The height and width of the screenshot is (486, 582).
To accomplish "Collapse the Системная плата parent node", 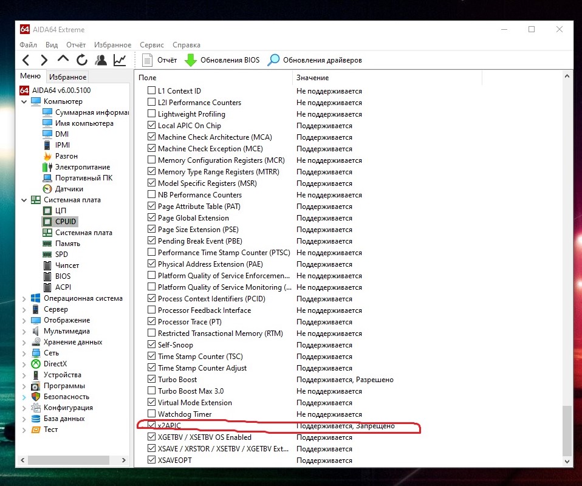I will 24,200.
